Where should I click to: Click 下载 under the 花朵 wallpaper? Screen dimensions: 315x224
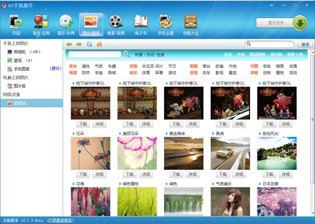pyautogui.click(x=83, y=174)
